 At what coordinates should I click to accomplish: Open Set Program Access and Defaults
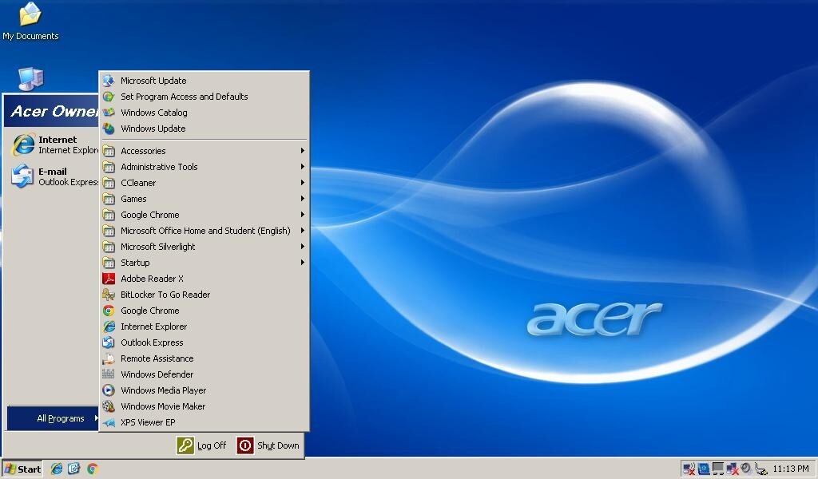(x=204, y=97)
